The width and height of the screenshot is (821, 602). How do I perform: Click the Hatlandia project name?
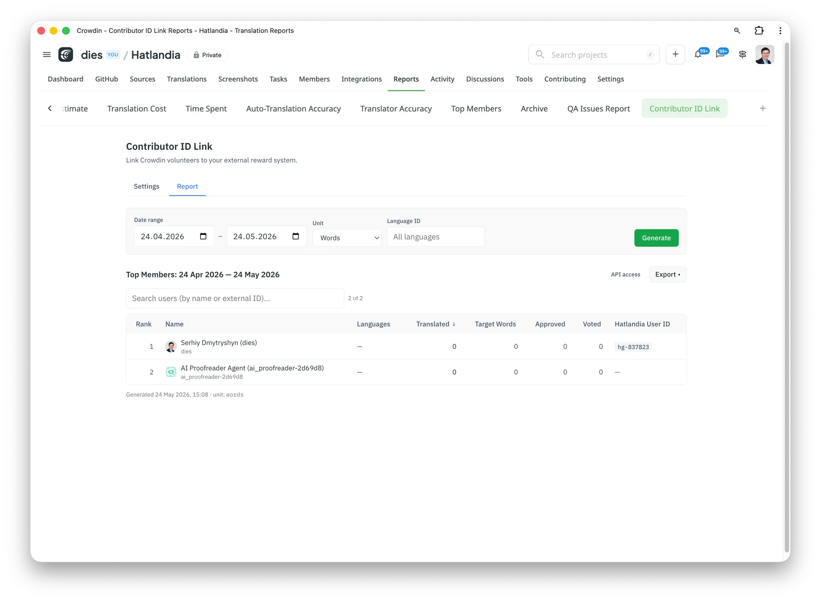point(156,55)
